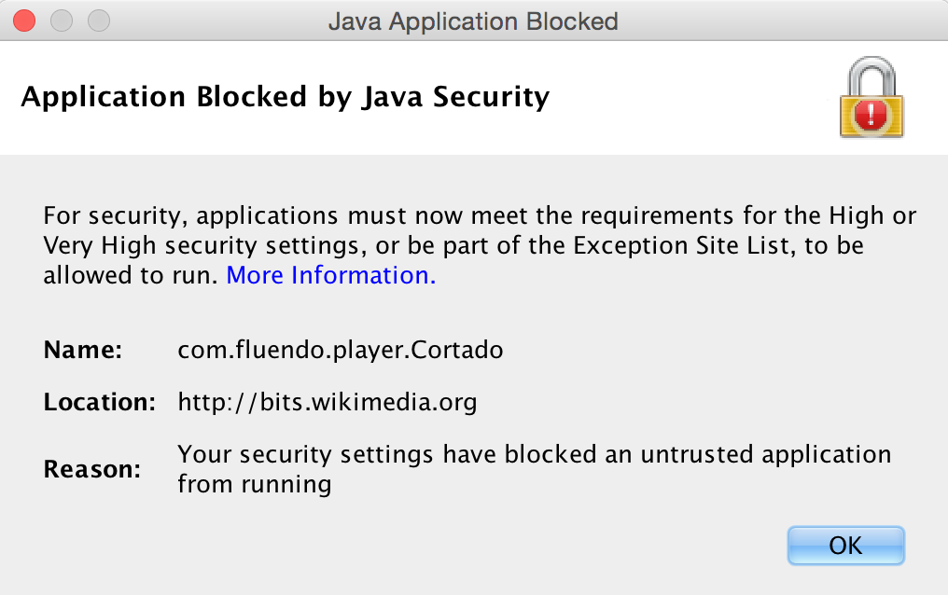
Task: Click the Java Application Blocked title bar text
Action: [x=473, y=21]
